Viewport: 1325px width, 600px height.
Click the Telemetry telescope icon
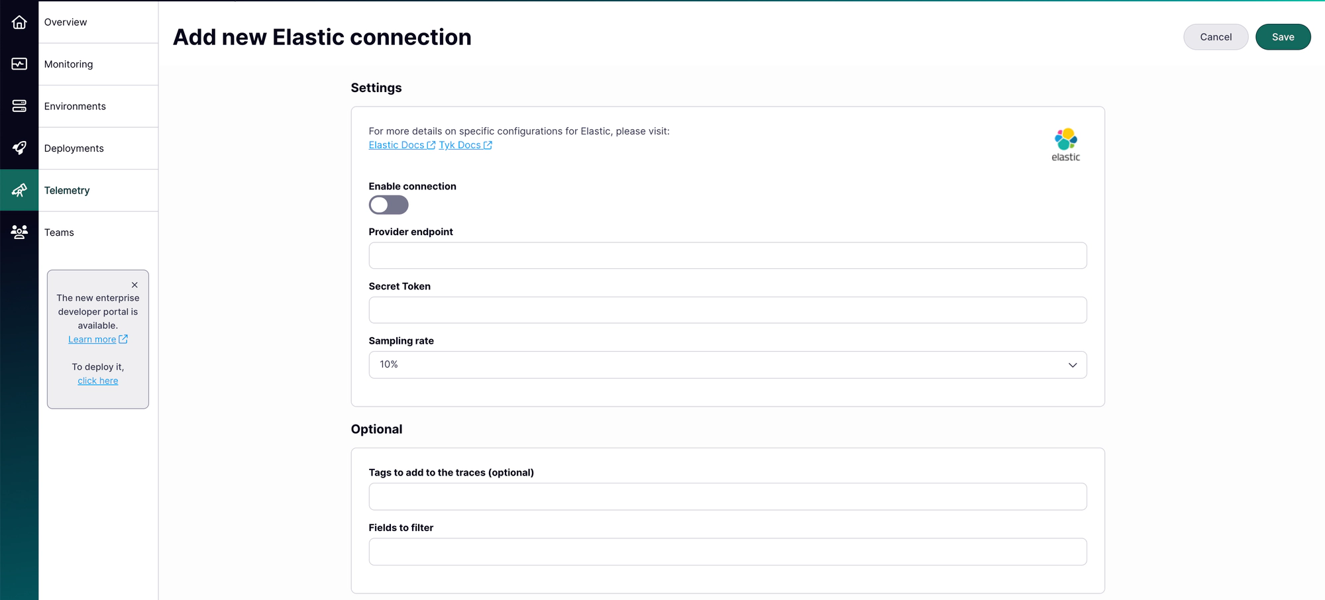19,190
